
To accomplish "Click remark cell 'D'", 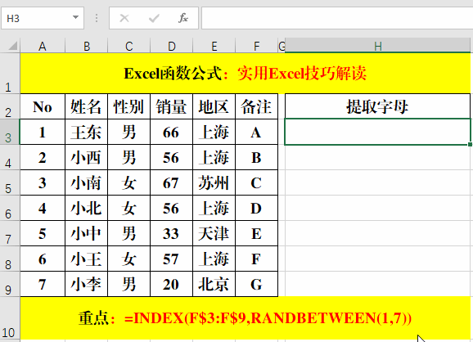I will click(x=256, y=208).
